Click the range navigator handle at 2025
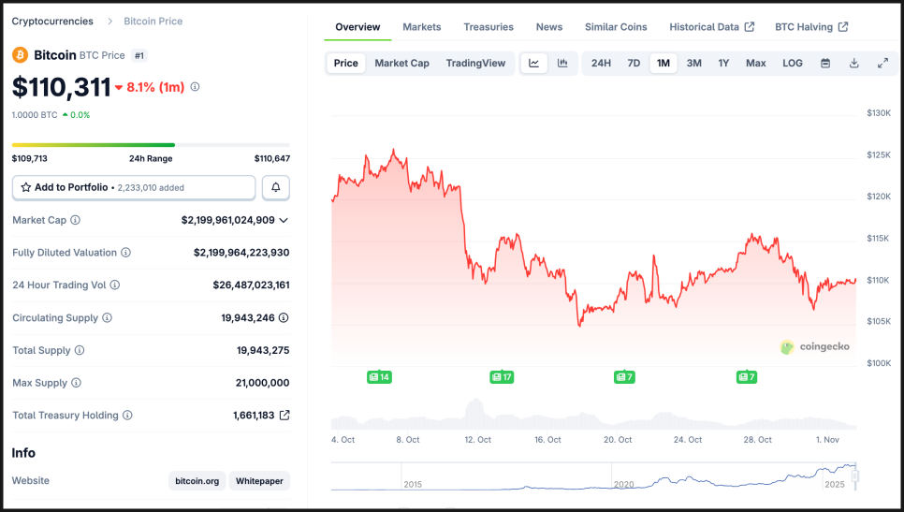Viewport: 904px width, 512px height. pyautogui.click(x=853, y=475)
